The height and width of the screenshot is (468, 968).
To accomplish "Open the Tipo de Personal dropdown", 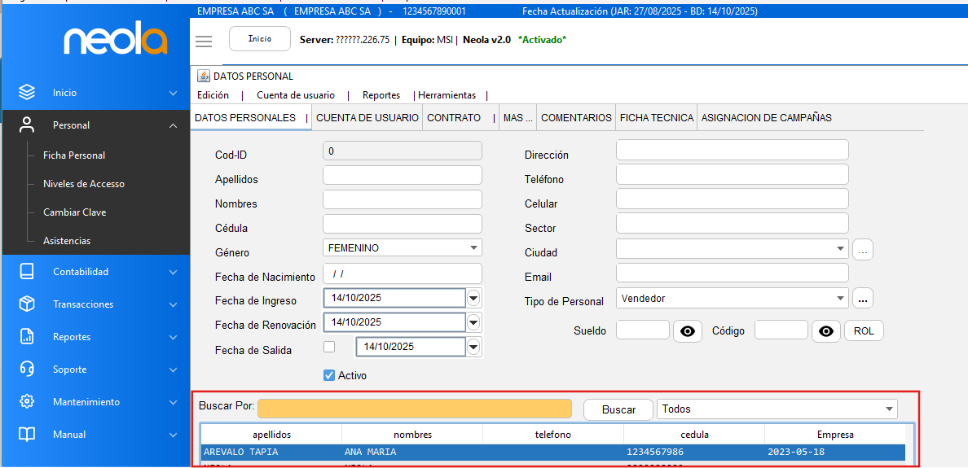I will (x=839, y=299).
